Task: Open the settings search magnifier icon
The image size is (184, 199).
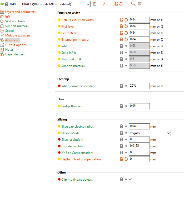Action: point(133,4)
